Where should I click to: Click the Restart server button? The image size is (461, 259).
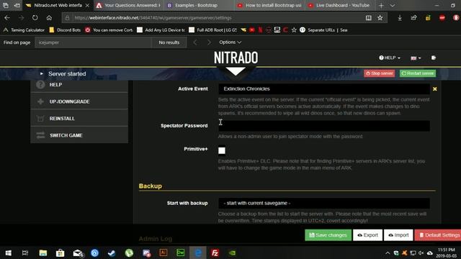(x=418, y=73)
